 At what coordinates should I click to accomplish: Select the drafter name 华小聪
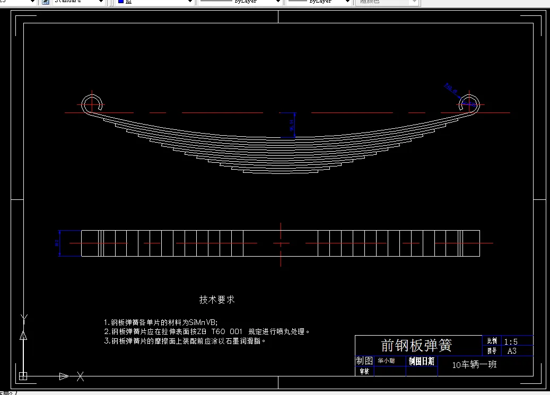coord(386,361)
